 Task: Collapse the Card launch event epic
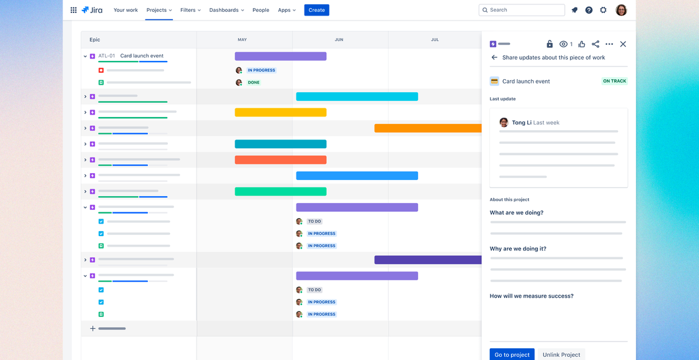(85, 55)
